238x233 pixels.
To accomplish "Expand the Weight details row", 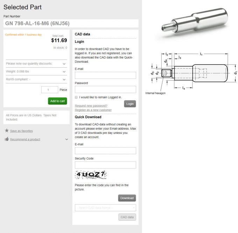I will [x=64, y=71].
